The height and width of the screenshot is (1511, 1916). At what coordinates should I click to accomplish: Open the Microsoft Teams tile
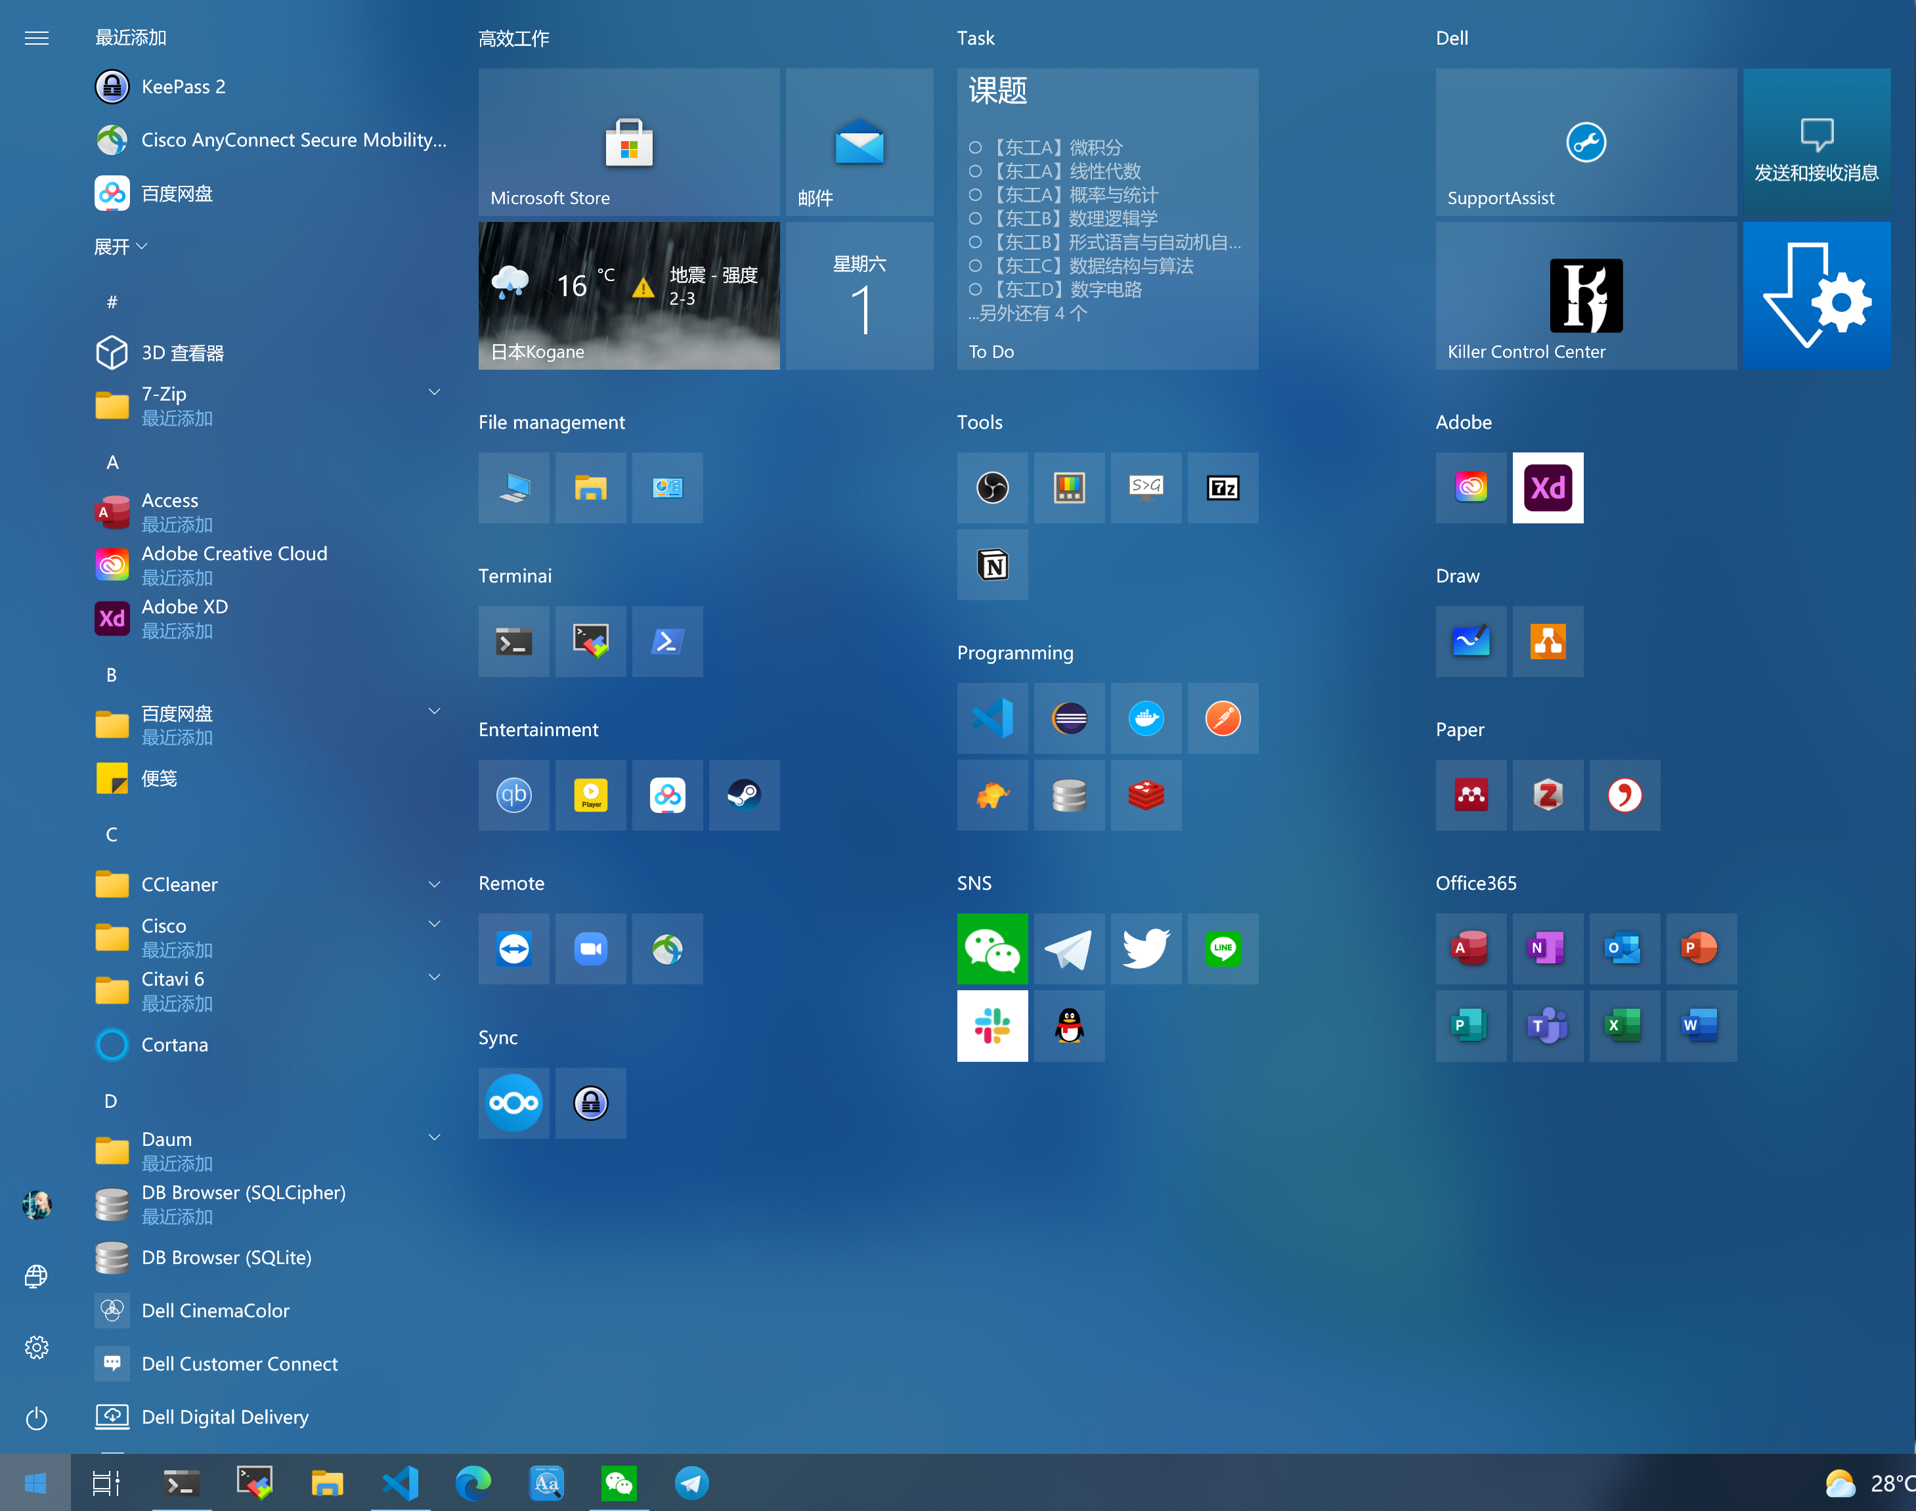pos(1548,1026)
